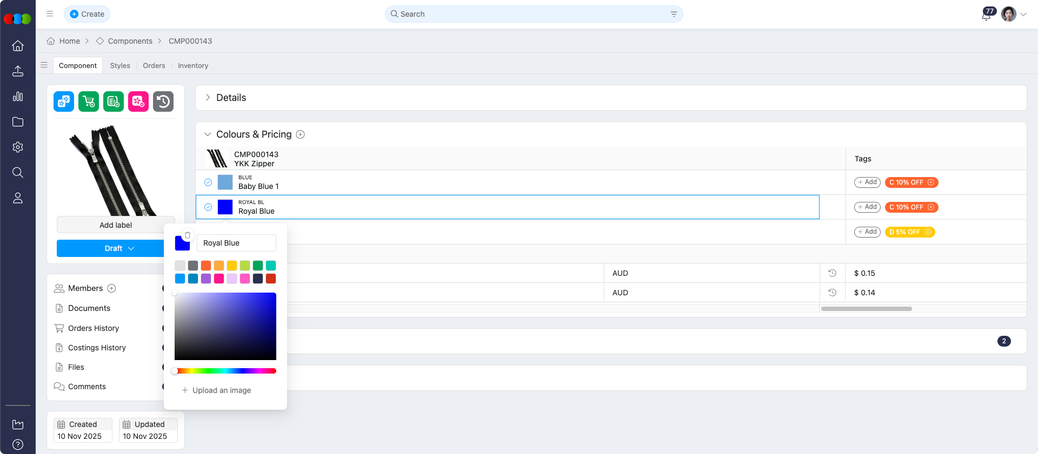Open the help question mark icon
This screenshot has width=1038, height=454.
tap(18, 445)
